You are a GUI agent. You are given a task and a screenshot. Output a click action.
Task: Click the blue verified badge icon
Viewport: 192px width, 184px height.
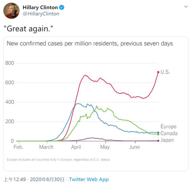[x=62, y=7]
